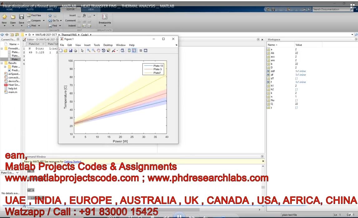
Task: Click the Search Documentation field
Action: coord(331,9)
